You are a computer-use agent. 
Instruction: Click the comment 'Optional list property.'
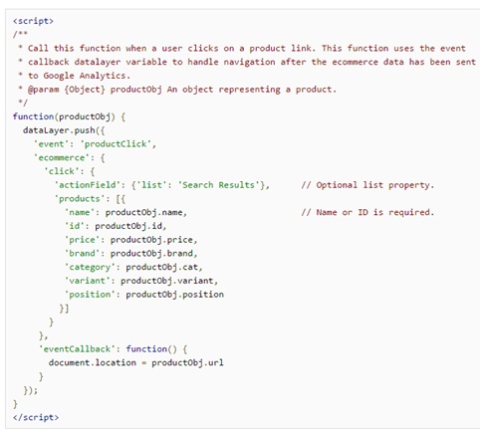pyautogui.click(x=367, y=185)
